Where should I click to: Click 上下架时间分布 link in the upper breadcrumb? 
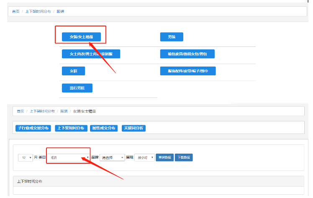click(38, 11)
